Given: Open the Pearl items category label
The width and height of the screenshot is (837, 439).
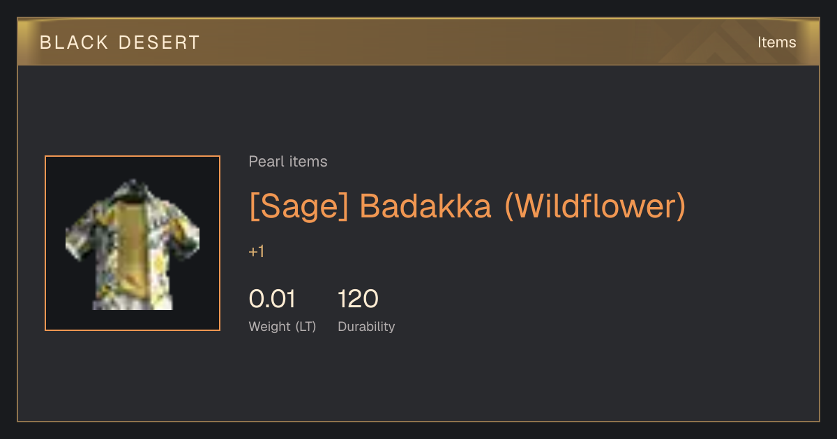Looking at the screenshot, I should [288, 162].
